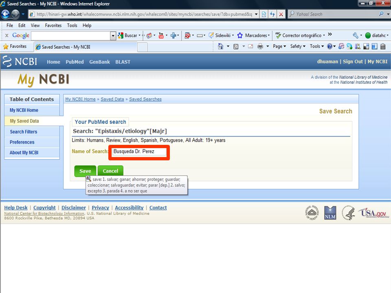Click Saved Data breadcrumb link
Image resolution: width=391 pixels, height=293 pixels.
(112, 99)
